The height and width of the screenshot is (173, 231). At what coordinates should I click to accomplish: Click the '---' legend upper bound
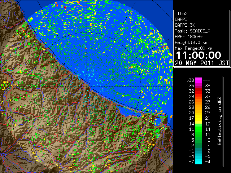[206, 80]
